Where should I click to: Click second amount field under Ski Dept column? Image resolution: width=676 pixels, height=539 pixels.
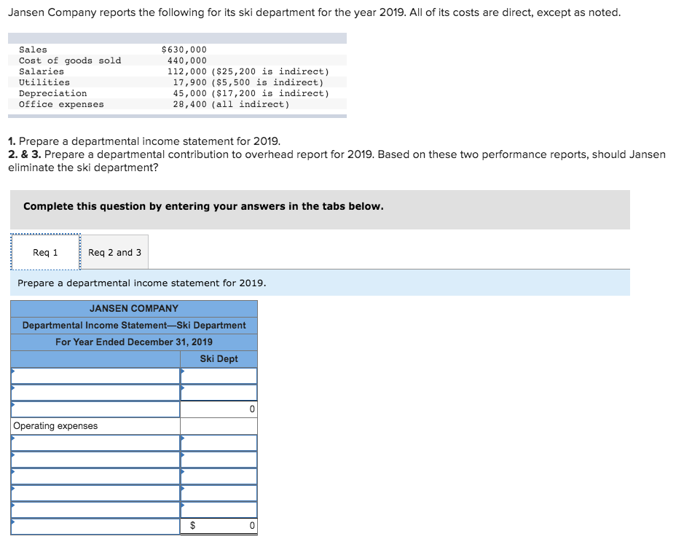click(x=219, y=393)
